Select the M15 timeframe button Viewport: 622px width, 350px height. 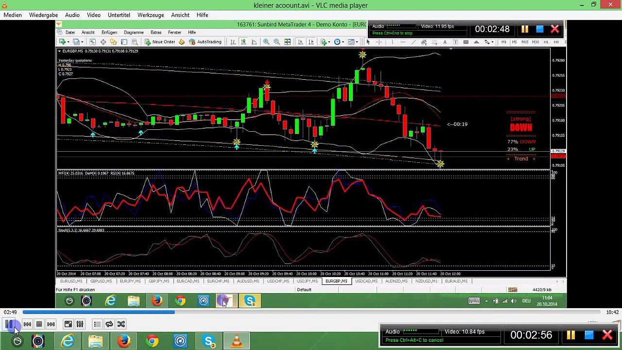click(525, 42)
